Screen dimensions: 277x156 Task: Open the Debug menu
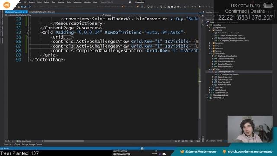pos(47,2)
